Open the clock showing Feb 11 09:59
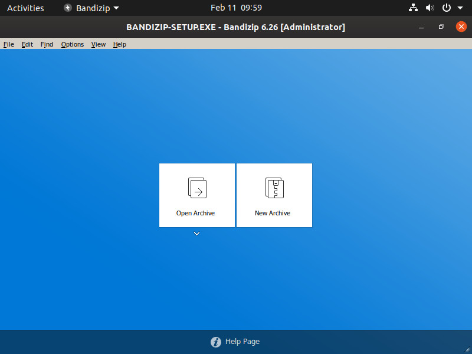The width and height of the screenshot is (472, 354). (236, 8)
